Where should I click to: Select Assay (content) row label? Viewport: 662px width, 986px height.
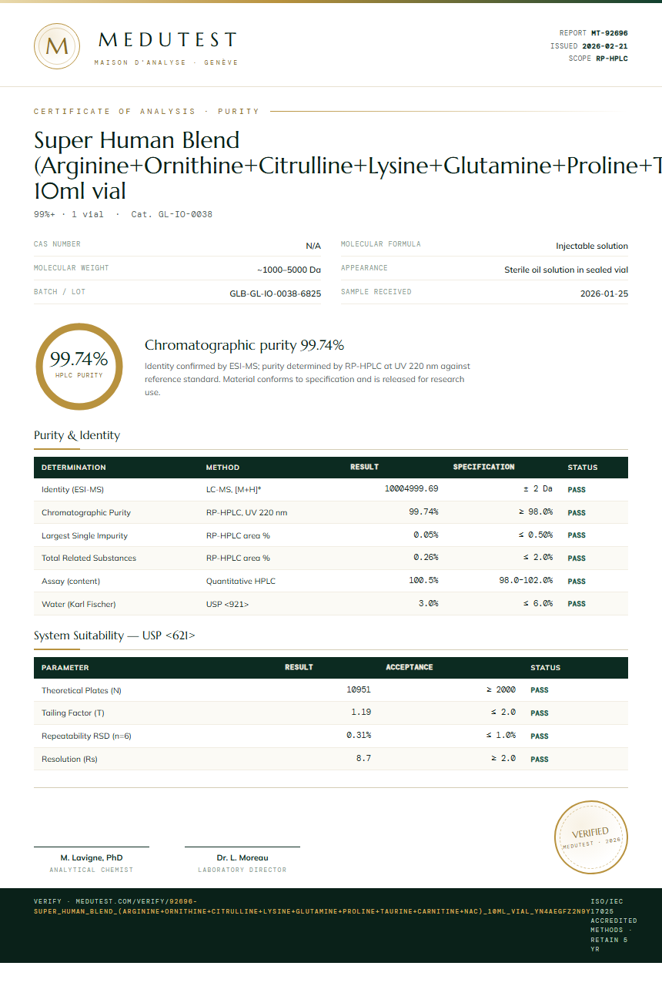(x=71, y=582)
